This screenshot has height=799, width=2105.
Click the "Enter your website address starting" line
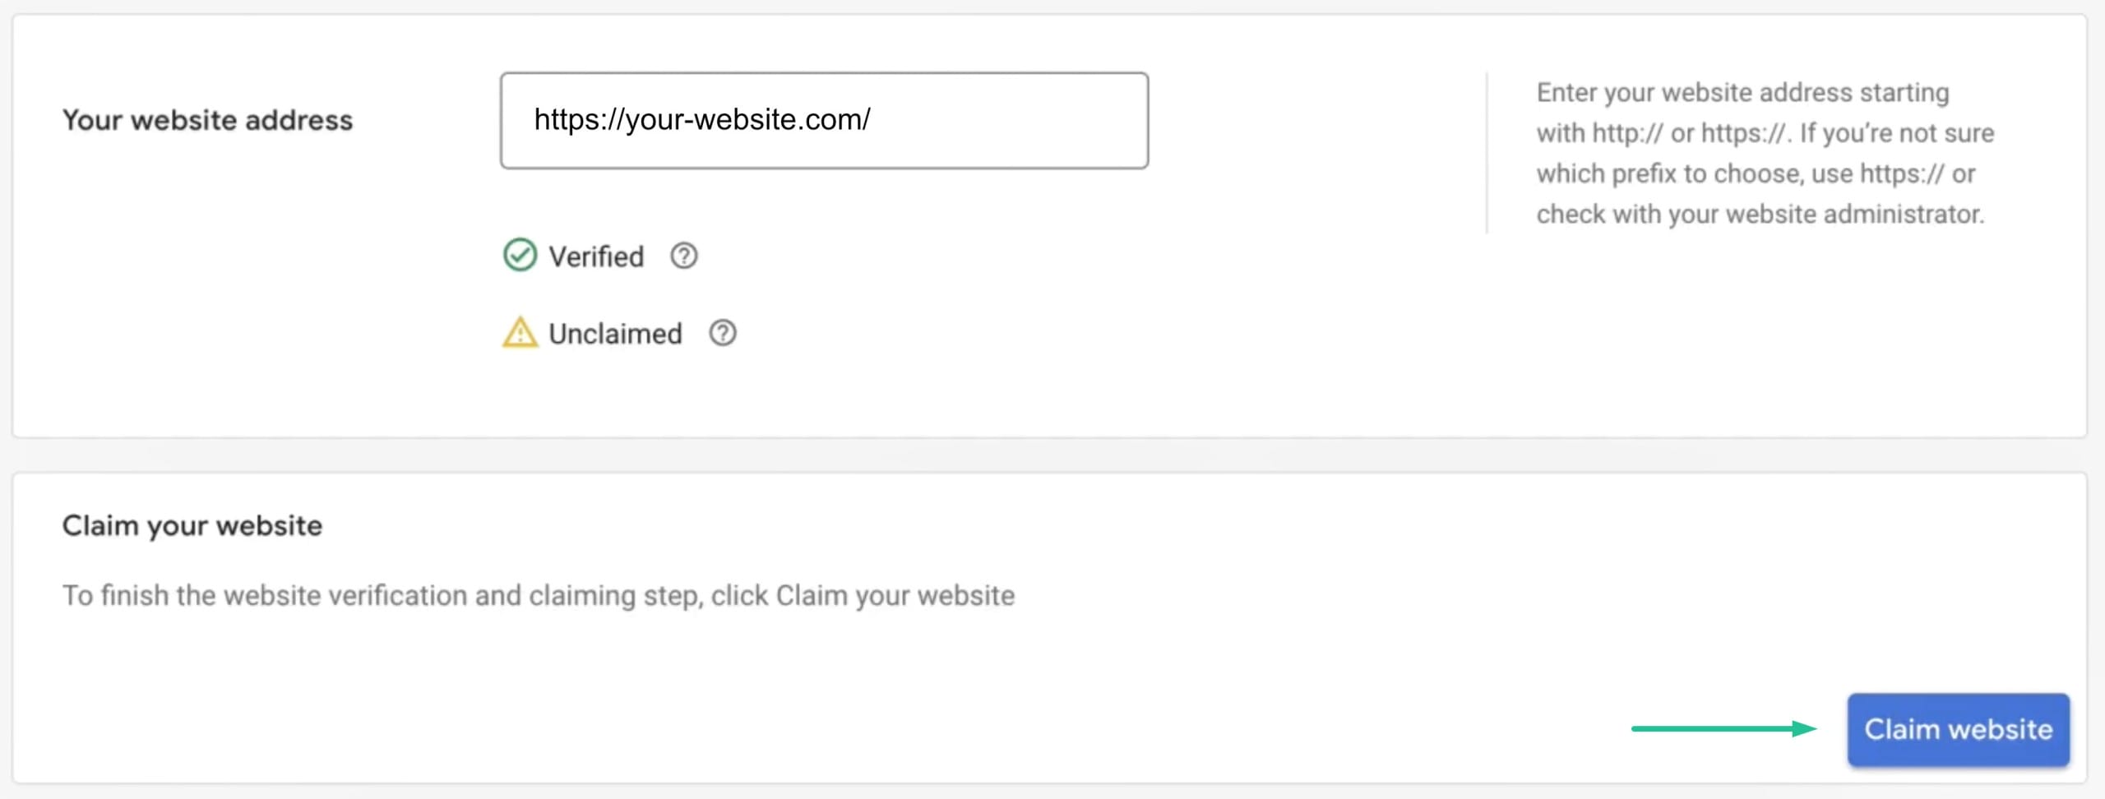[x=1742, y=92]
